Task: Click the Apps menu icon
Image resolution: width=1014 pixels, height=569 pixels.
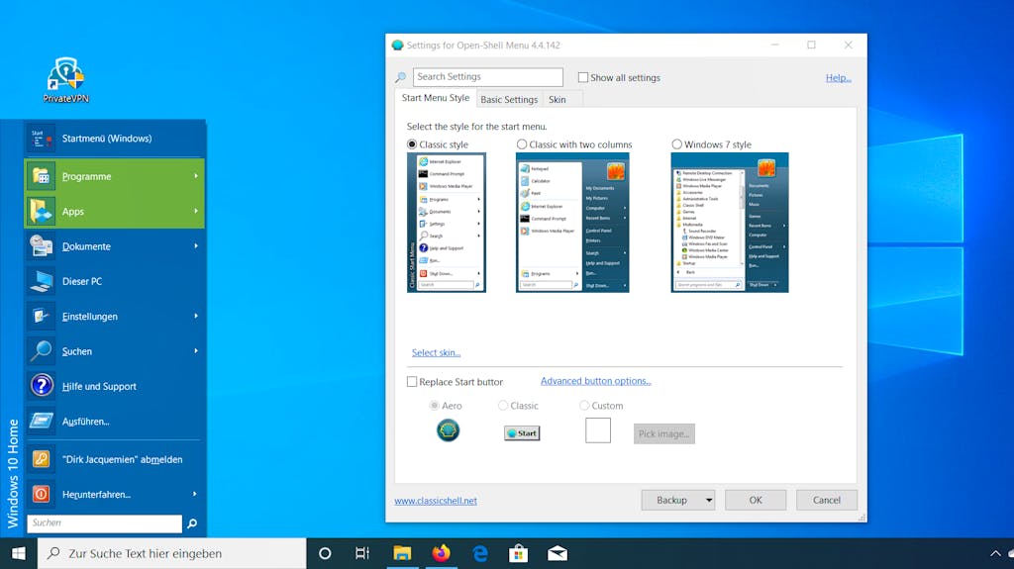Action: pos(41,211)
